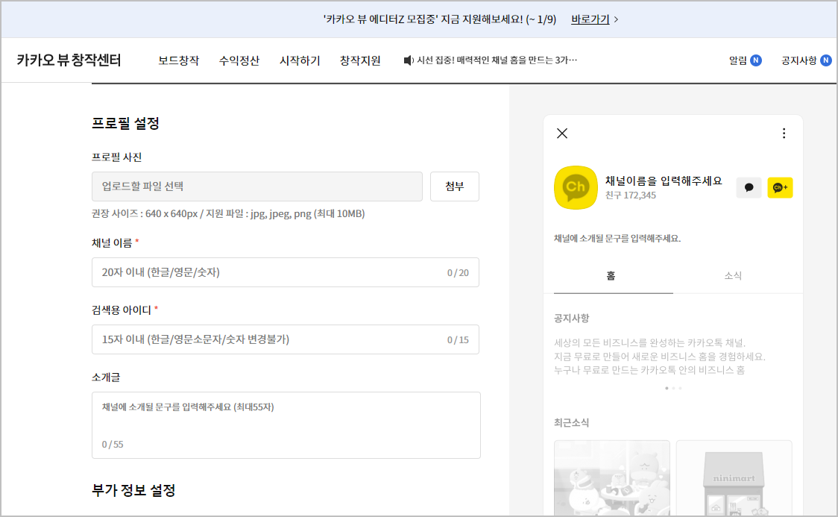Focus the 채널 이름 input field

pyautogui.click(x=286, y=272)
